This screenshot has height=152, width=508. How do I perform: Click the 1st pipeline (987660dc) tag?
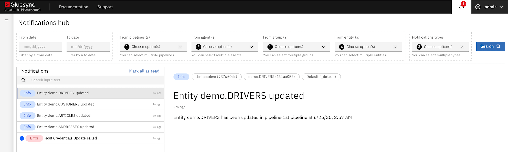[x=216, y=77]
